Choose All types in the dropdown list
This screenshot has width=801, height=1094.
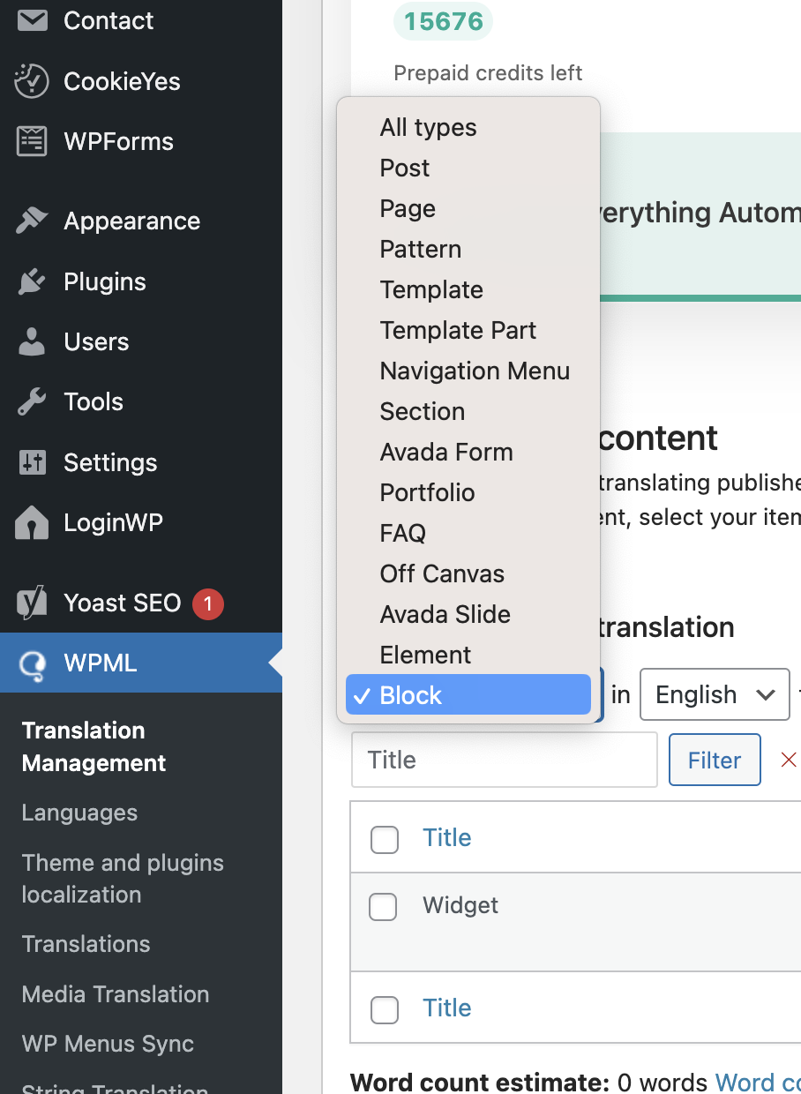468,127
